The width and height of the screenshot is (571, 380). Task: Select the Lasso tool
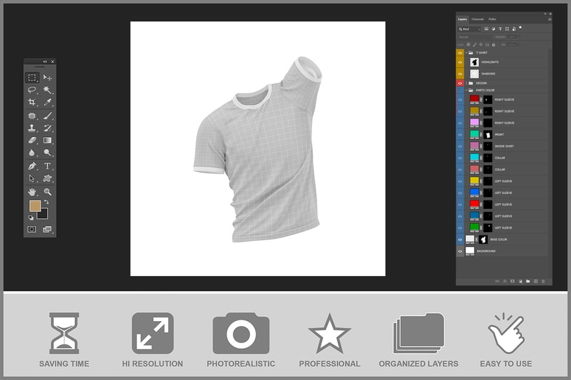[31, 90]
